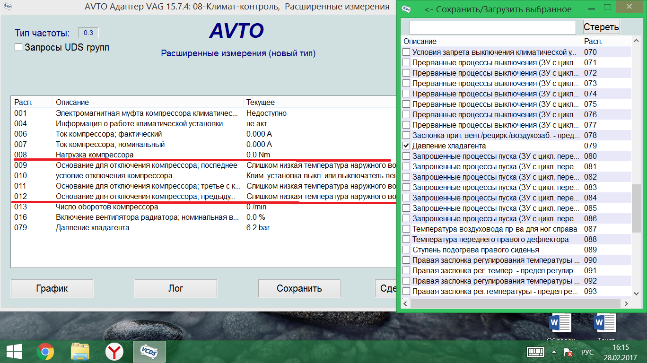647x363 pixels.
Task: Click the Лог button
Action: [x=175, y=288]
